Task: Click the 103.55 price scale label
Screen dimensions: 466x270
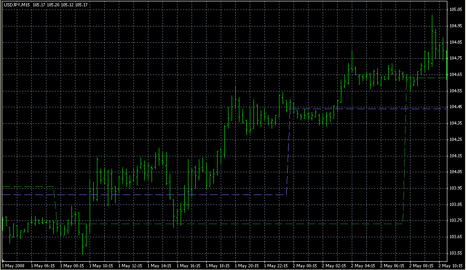Action: (456, 253)
